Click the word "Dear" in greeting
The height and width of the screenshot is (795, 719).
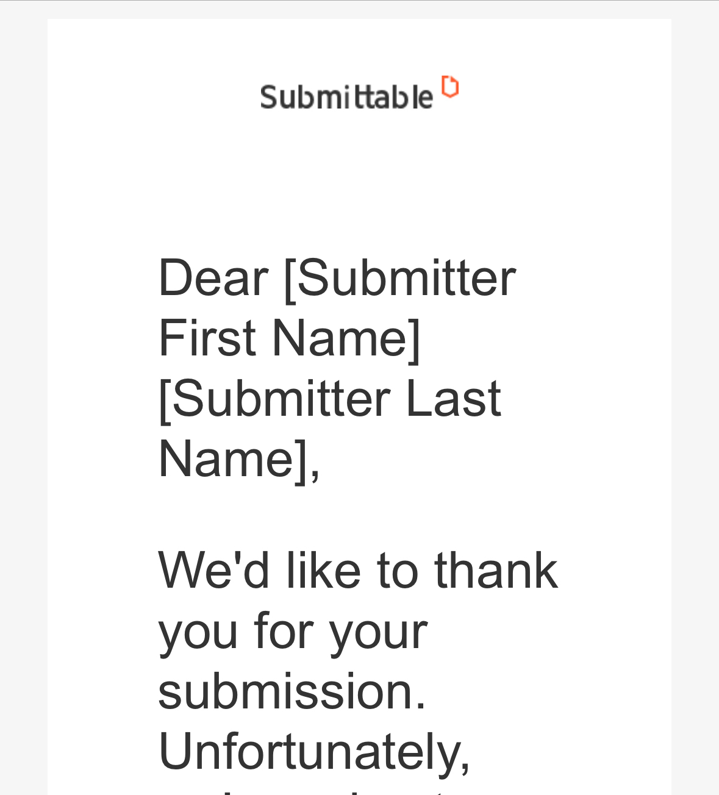point(213,278)
